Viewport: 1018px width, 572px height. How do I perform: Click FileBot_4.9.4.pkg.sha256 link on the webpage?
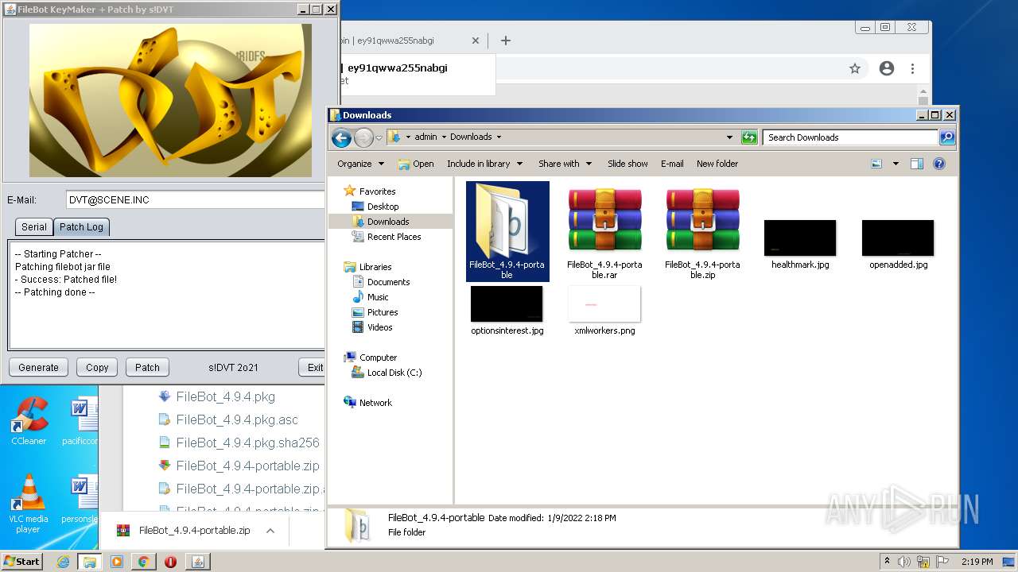click(x=248, y=443)
